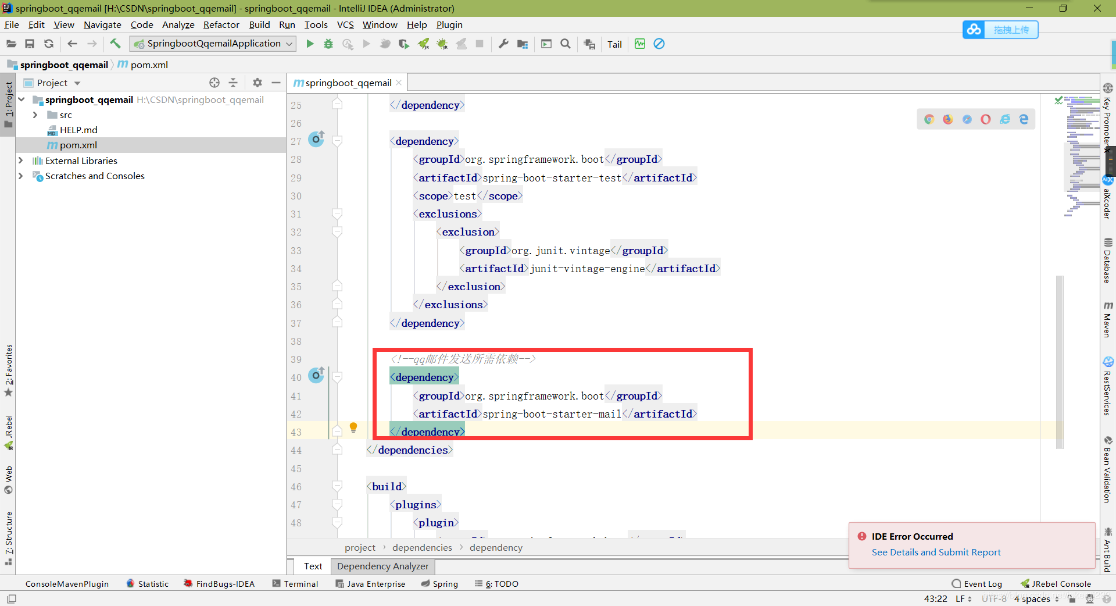This screenshot has width=1116, height=606.
Task: Change line separator LF in status bar
Action: pos(964,598)
